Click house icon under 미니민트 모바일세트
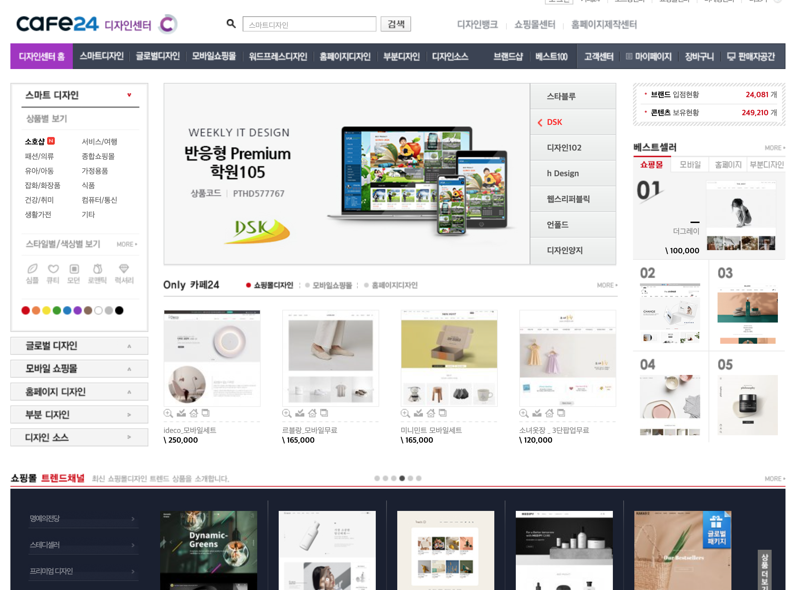 coord(431,413)
